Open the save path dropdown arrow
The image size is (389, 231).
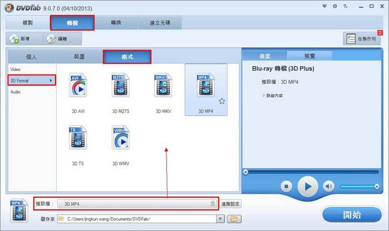click(x=220, y=219)
